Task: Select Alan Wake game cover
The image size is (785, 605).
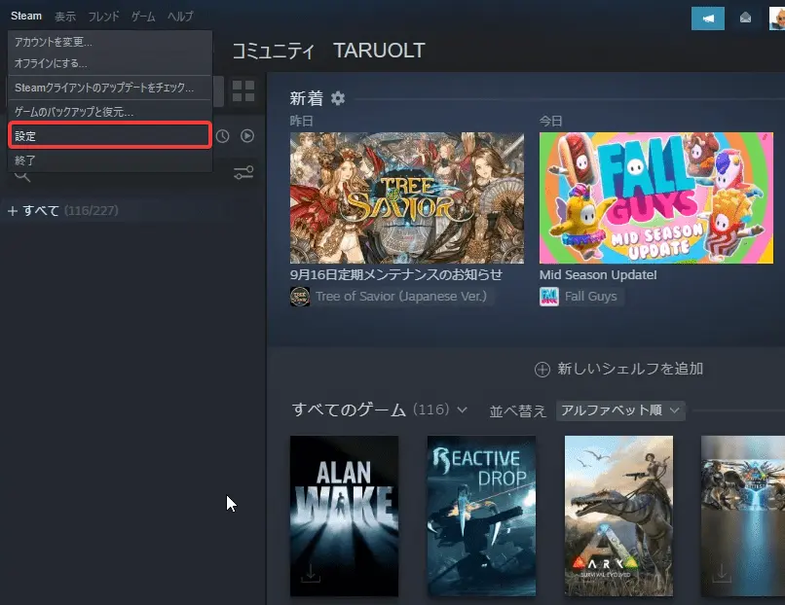Action: click(345, 516)
